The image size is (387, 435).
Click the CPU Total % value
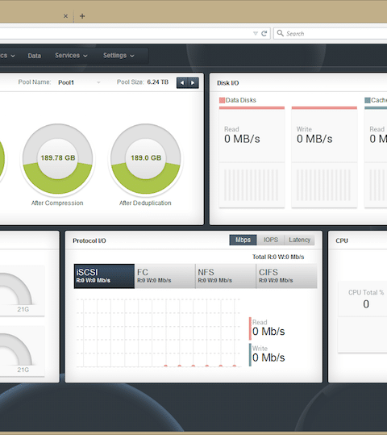tap(366, 304)
